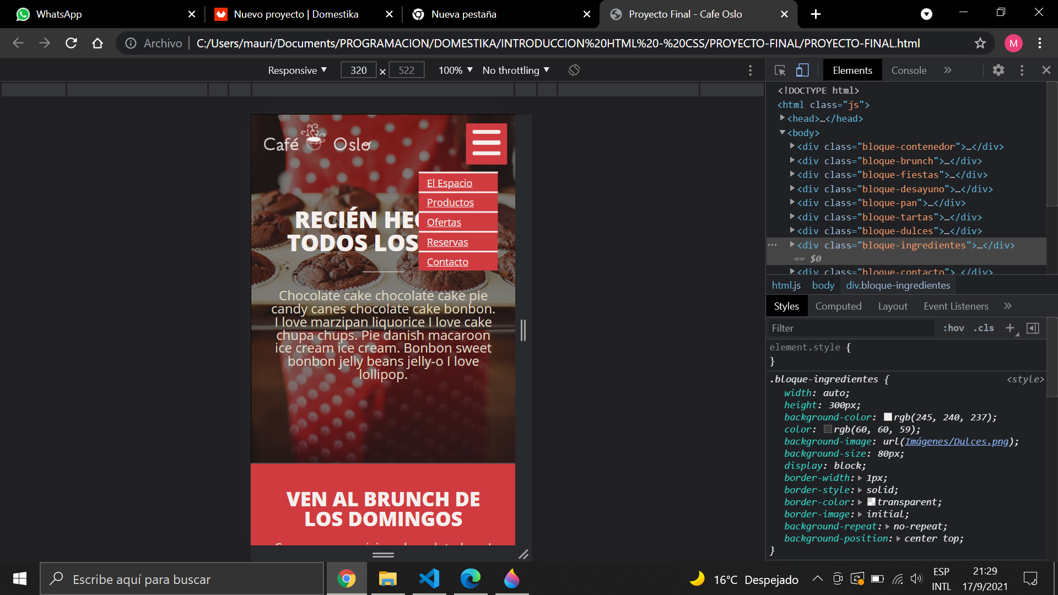Screen dimensions: 1058x595
Task: Click the browser reload icon
Action: coord(71,43)
